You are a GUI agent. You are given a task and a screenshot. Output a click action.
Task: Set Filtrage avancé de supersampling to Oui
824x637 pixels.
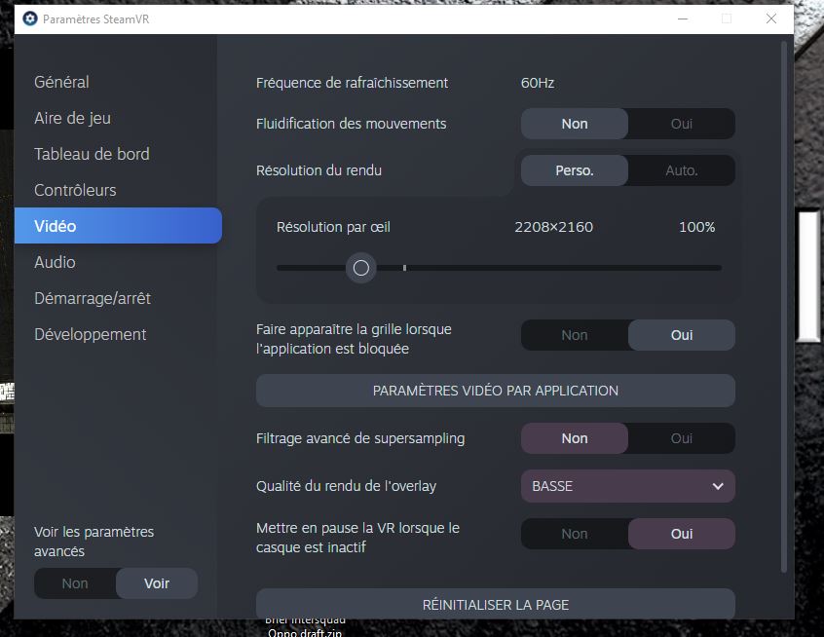tap(682, 438)
